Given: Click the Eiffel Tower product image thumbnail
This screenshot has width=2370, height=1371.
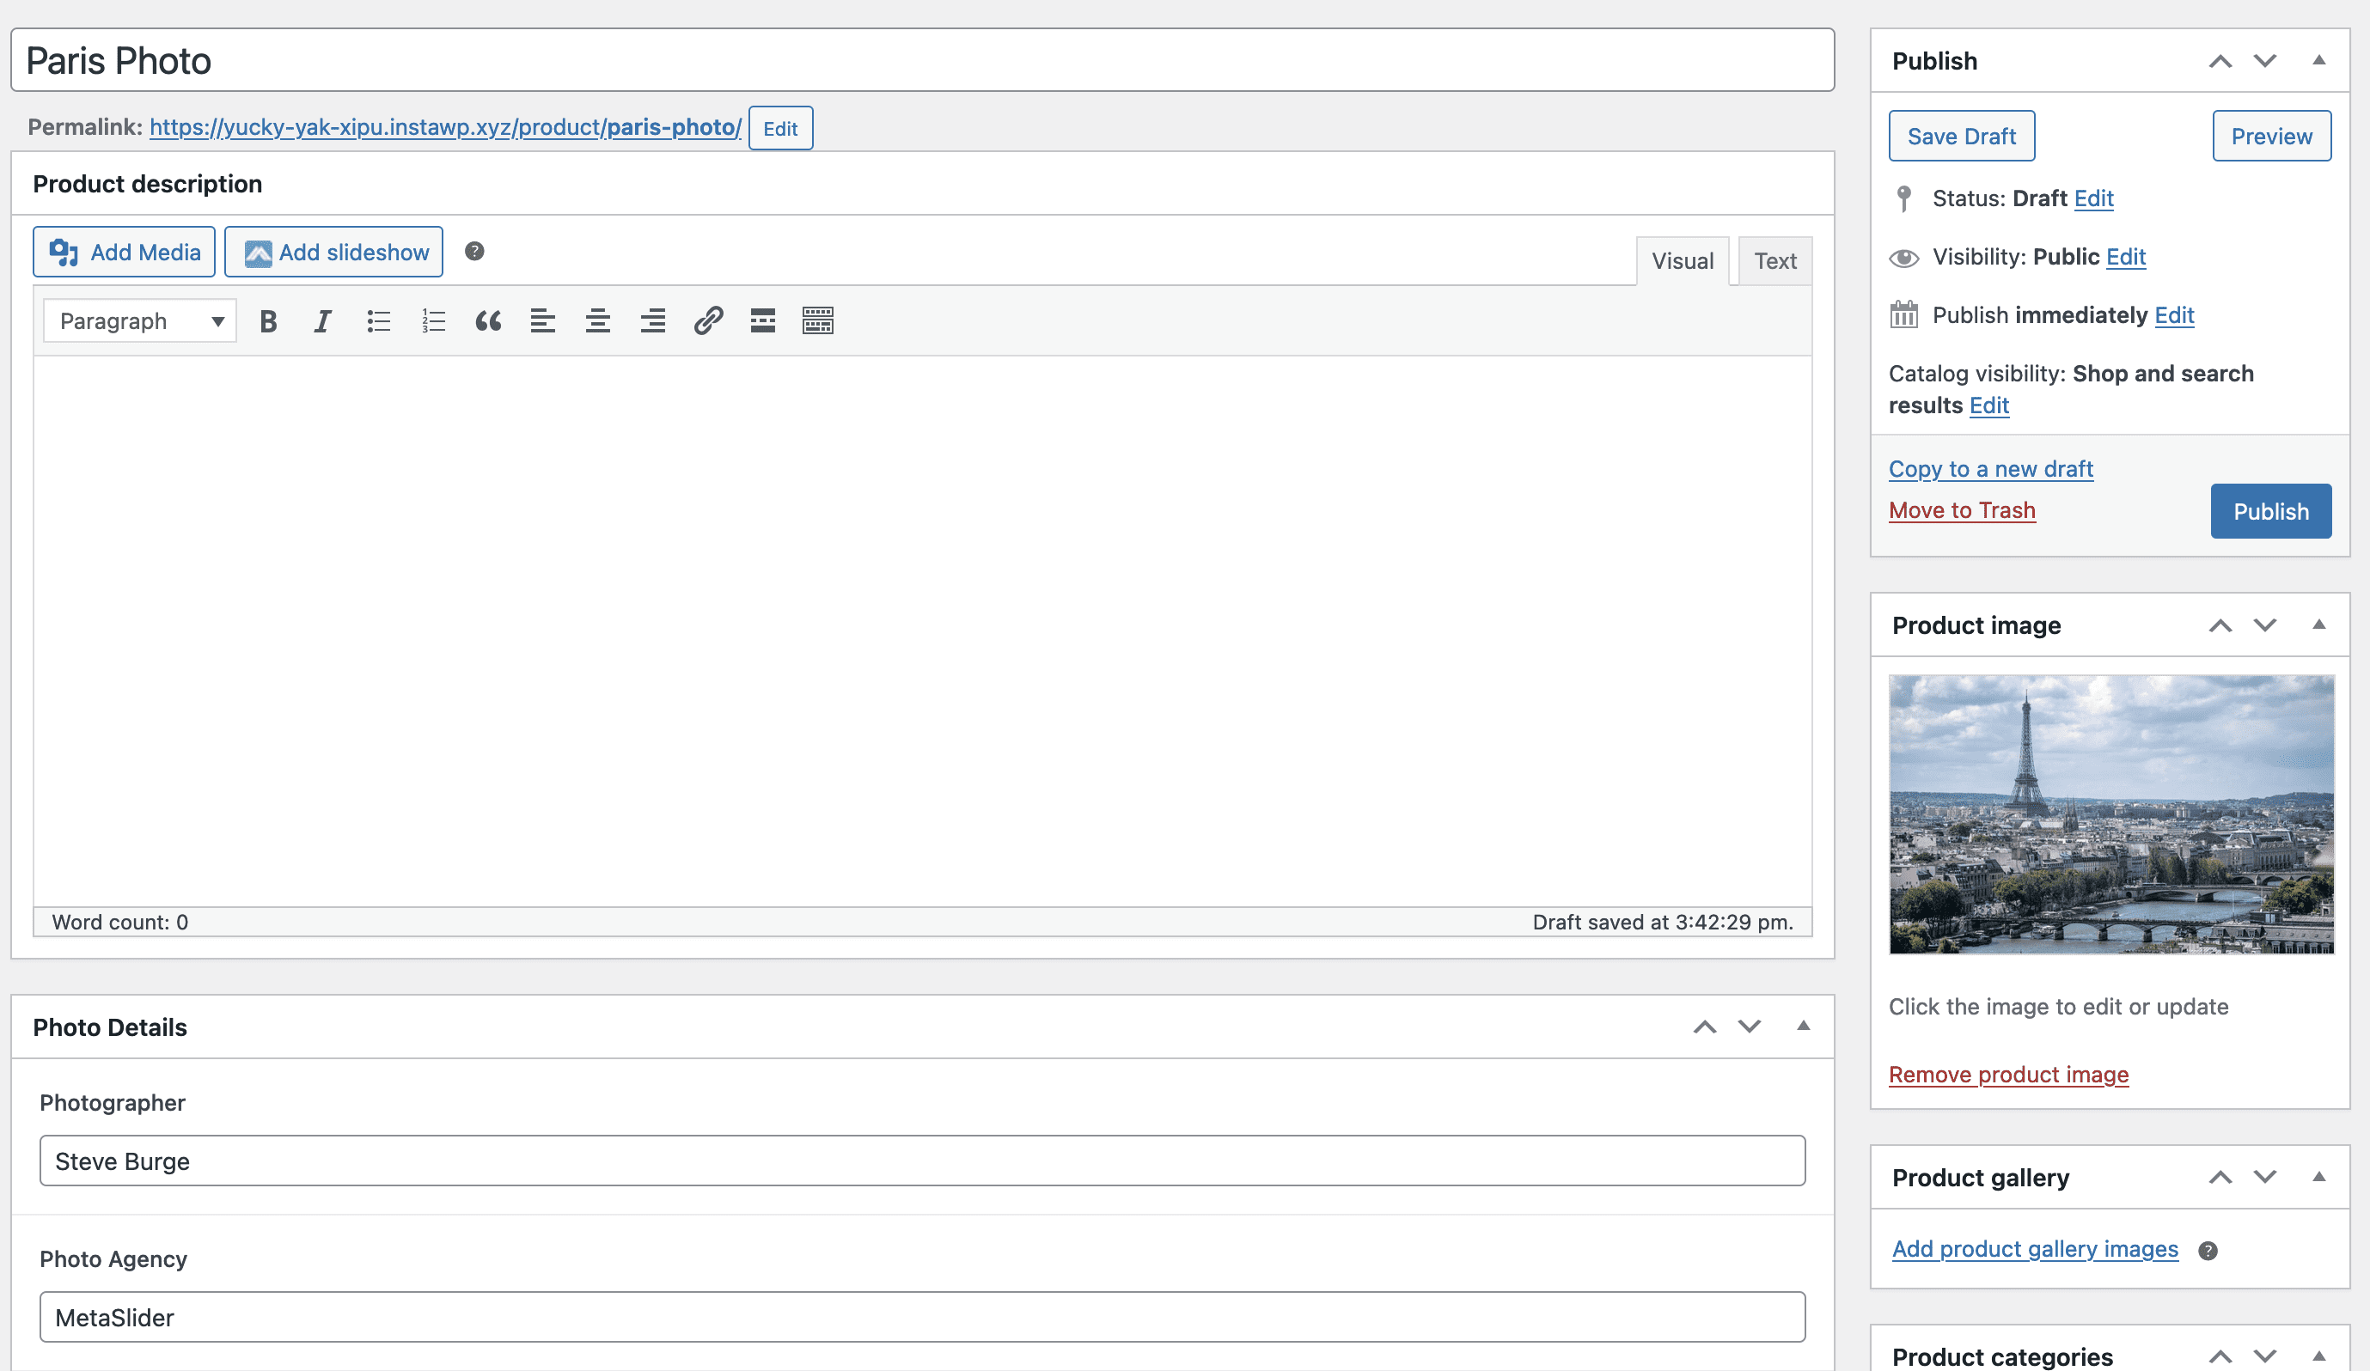Looking at the screenshot, I should 2110,814.
